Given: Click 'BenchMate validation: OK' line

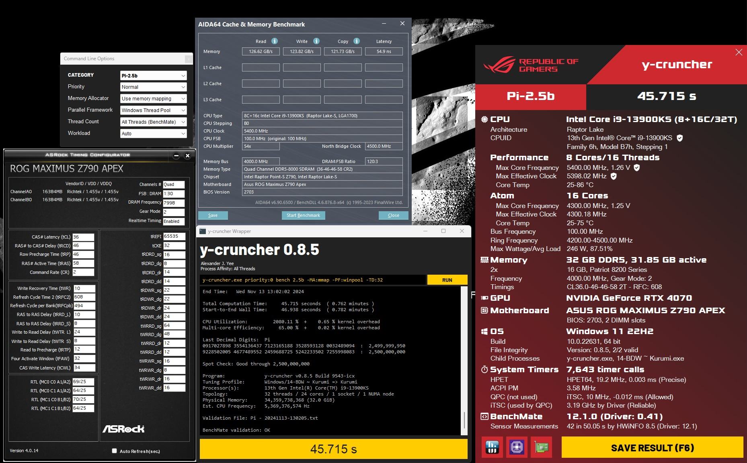Looking at the screenshot, I should (236, 430).
